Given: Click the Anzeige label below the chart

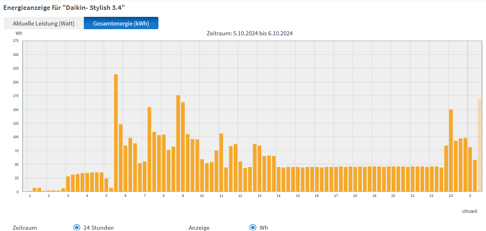Looking at the screenshot, I should click(199, 228).
